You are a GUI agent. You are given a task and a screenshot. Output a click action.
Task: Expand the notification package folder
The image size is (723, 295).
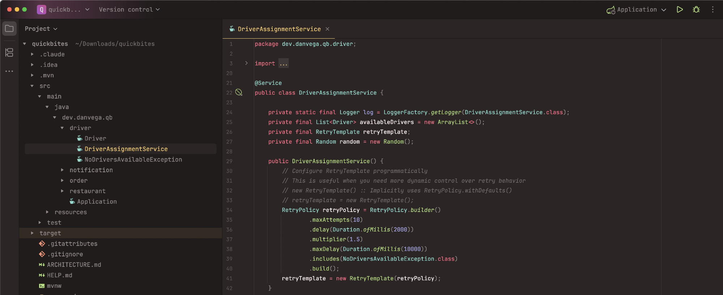[62, 170]
